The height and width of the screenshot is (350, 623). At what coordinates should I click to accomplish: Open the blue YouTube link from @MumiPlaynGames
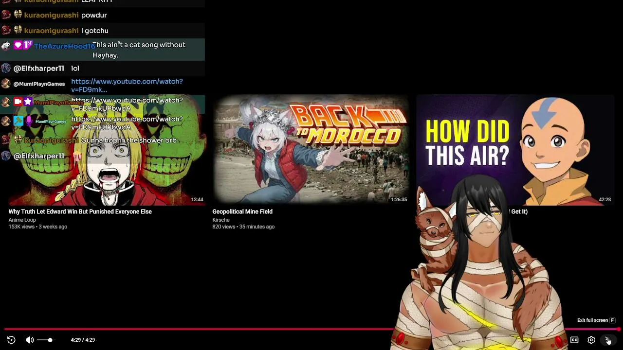pyautogui.click(x=127, y=86)
